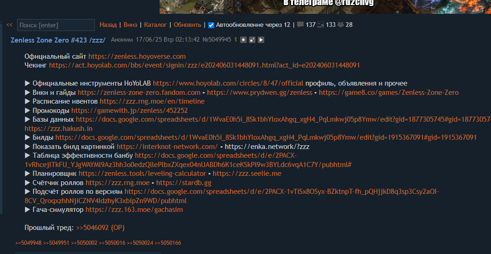The image size is (491, 254).
Task: Open previous thread link >>5046092 (OP)
Action: (100, 228)
